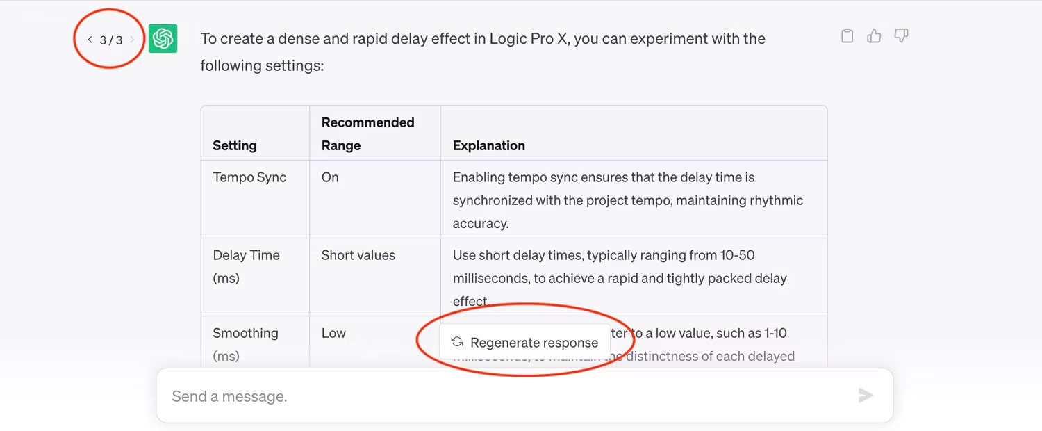The image size is (1042, 431).
Task: Click the green ChatGPT avatar icon
Action: pyautogui.click(x=163, y=39)
